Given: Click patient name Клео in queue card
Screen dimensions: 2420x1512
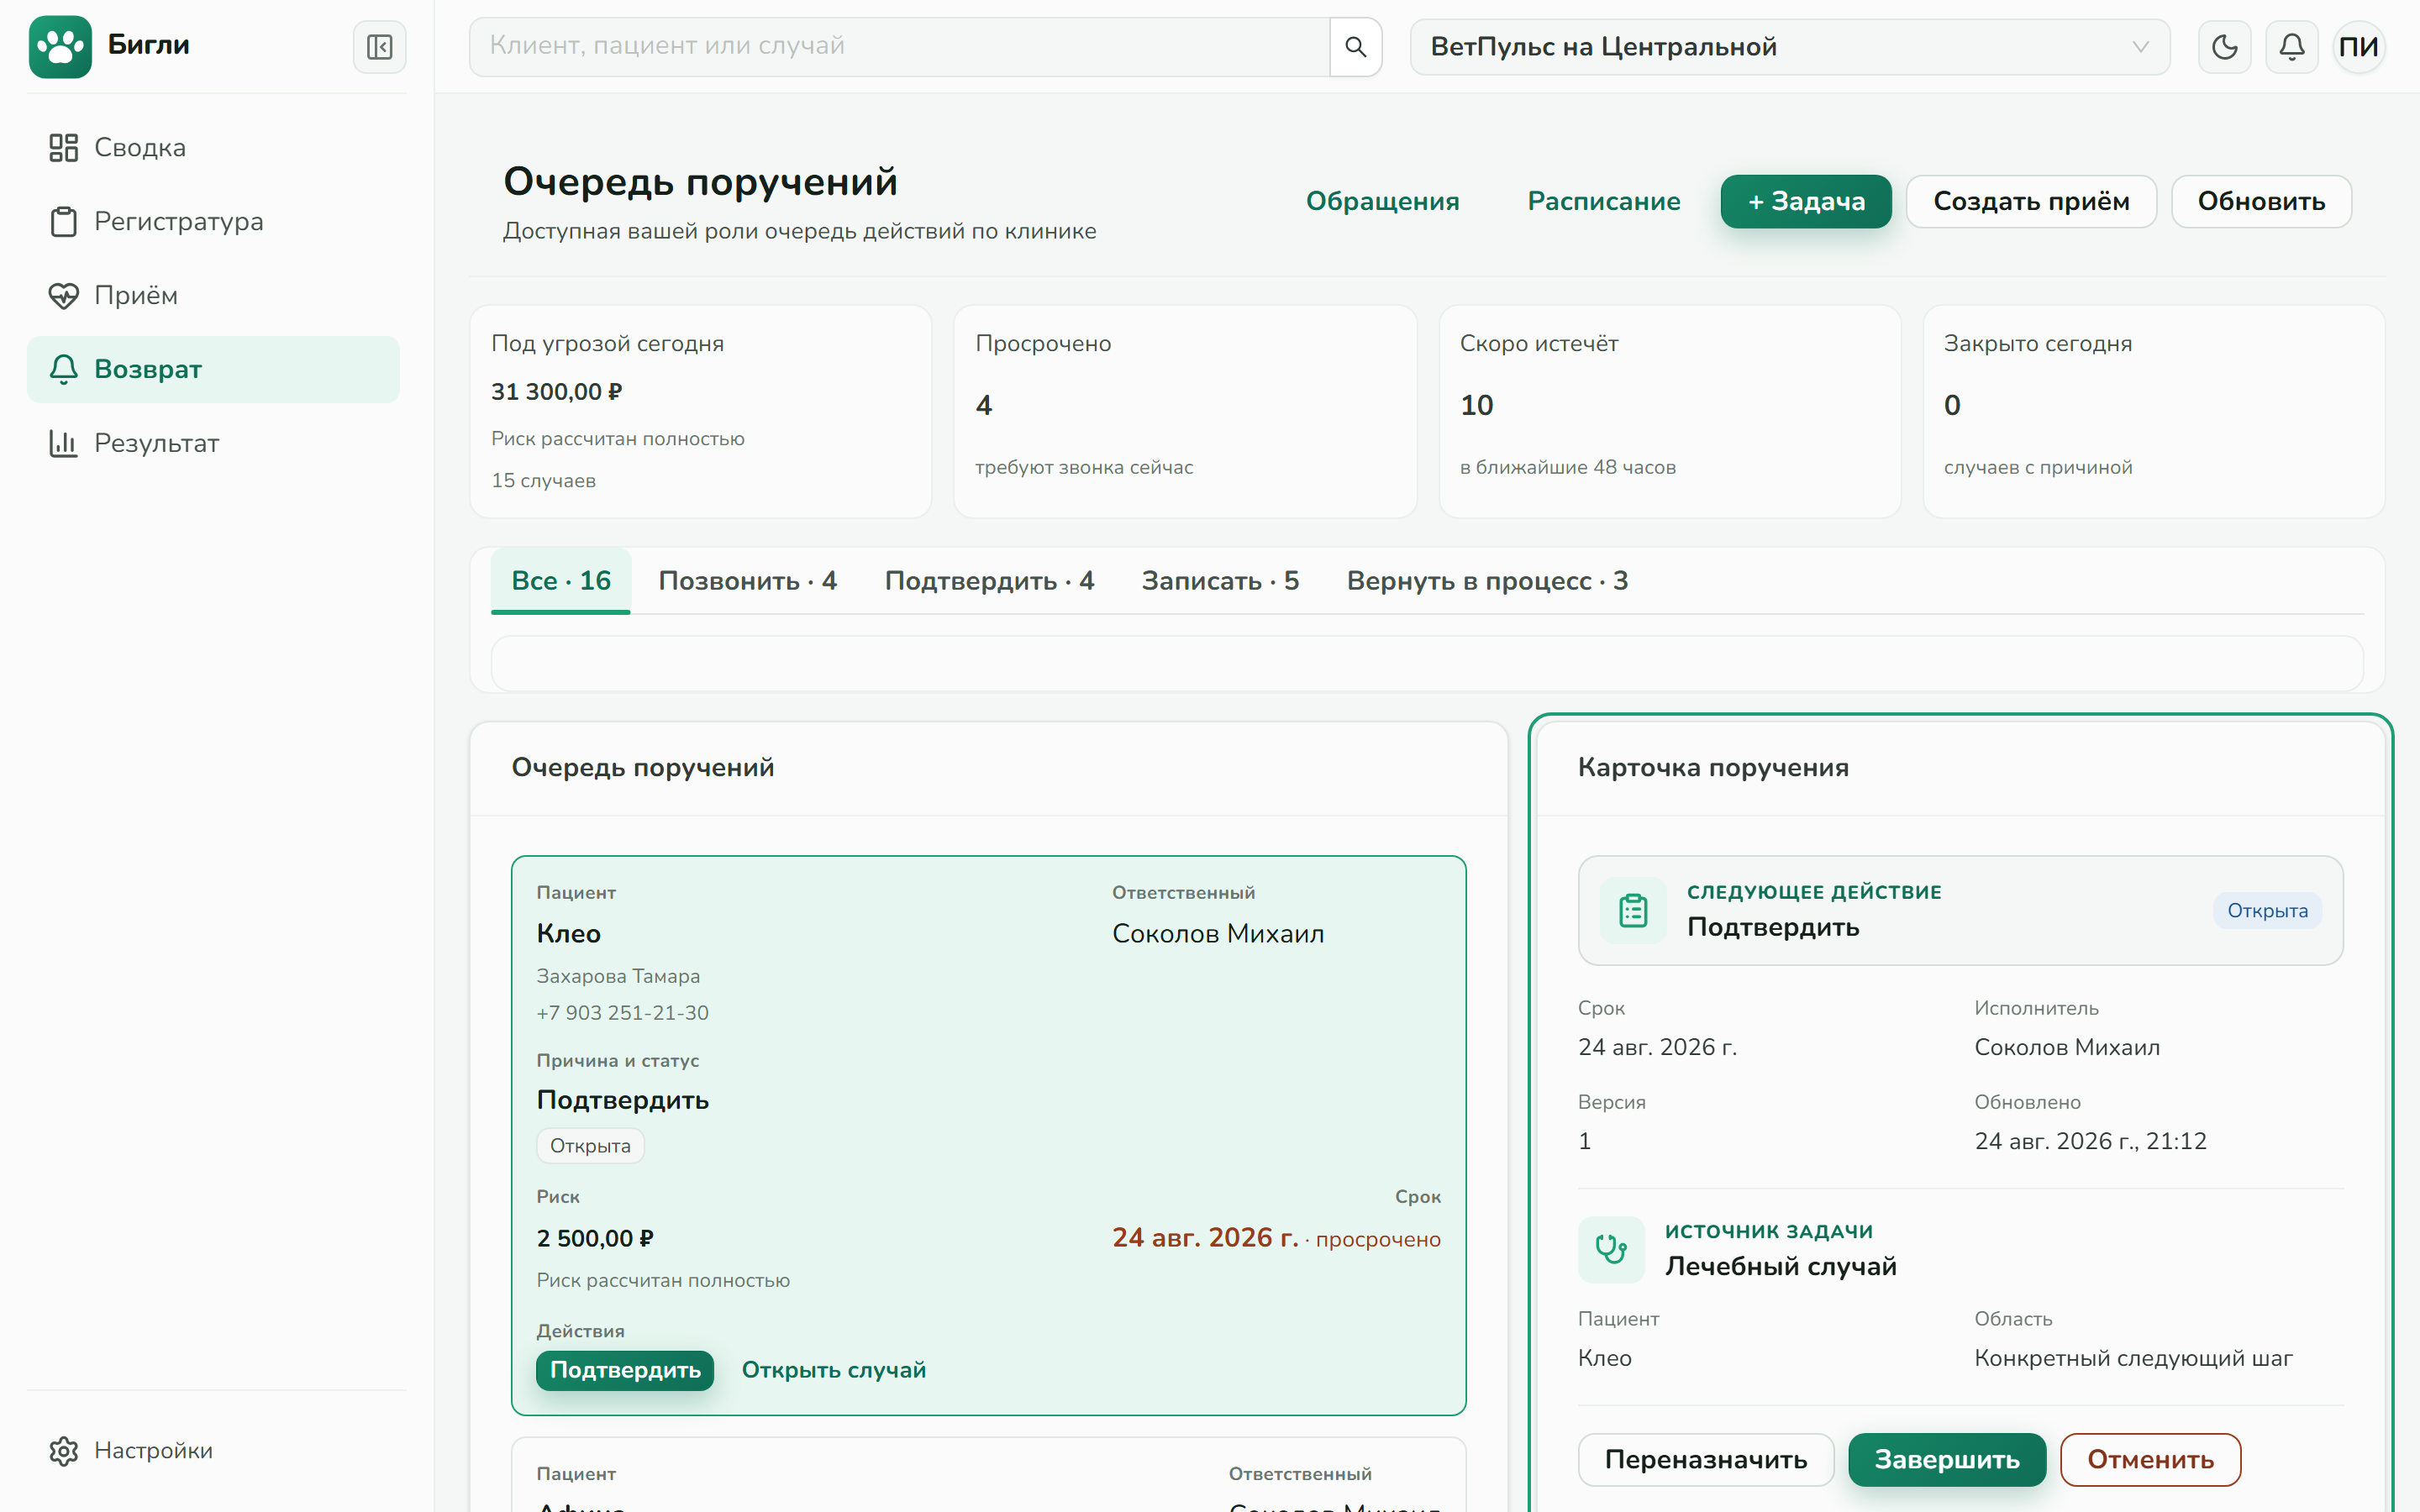Looking at the screenshot, I should click(x=568, y=933).
